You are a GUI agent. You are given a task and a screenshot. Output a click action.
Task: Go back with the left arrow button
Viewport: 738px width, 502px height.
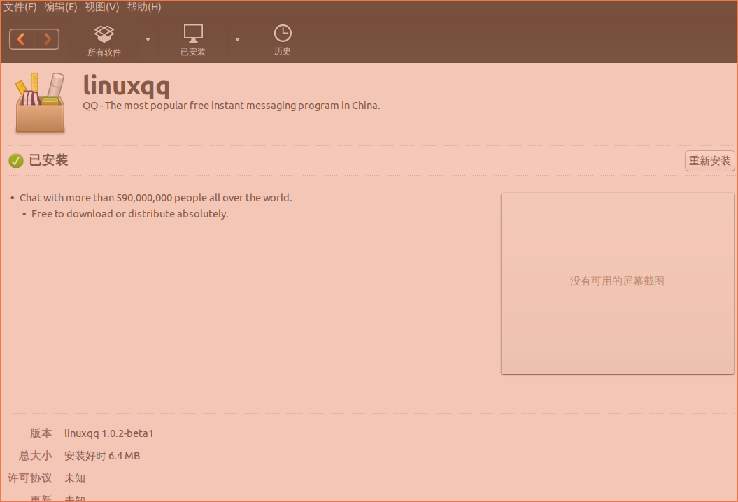click(x=22, y=39)
